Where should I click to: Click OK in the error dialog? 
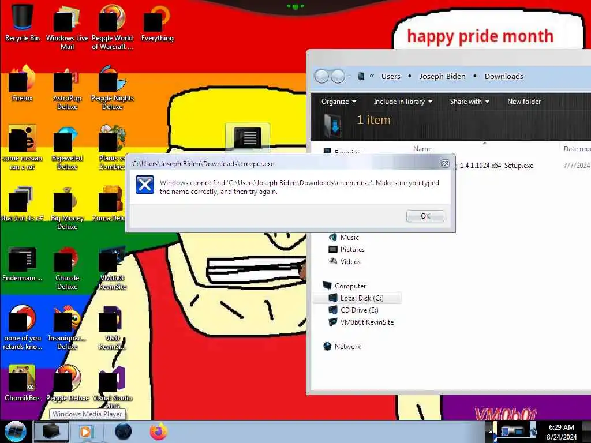coord(425,216)
